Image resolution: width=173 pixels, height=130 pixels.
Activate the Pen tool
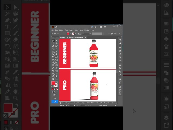[x=53, y=46]
